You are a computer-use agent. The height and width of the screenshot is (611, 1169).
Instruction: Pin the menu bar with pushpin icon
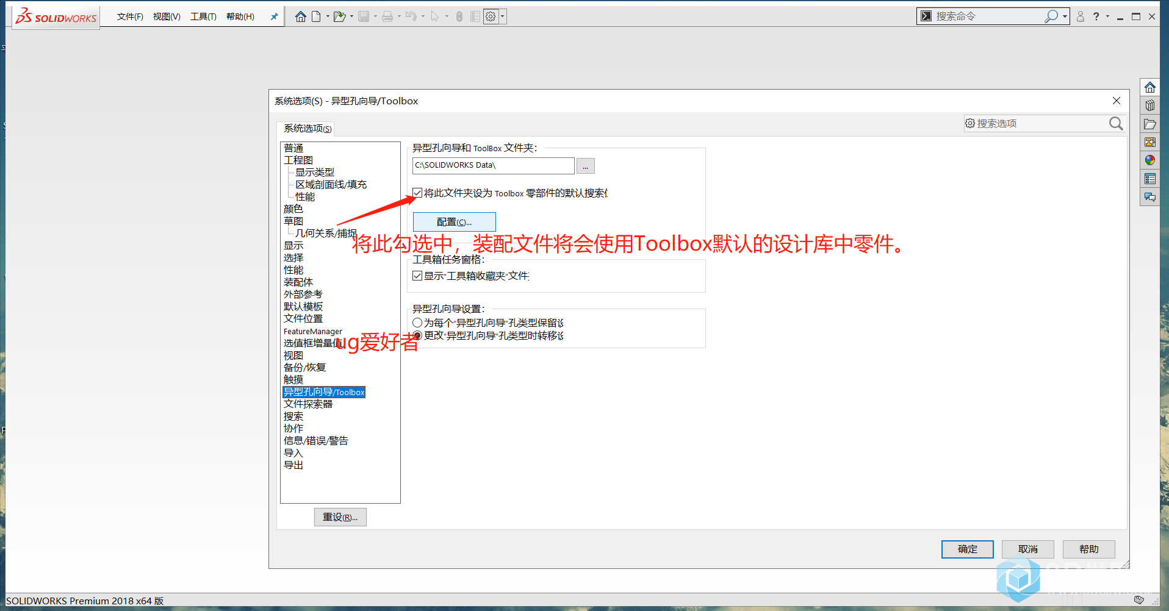(x=275, y=16)
